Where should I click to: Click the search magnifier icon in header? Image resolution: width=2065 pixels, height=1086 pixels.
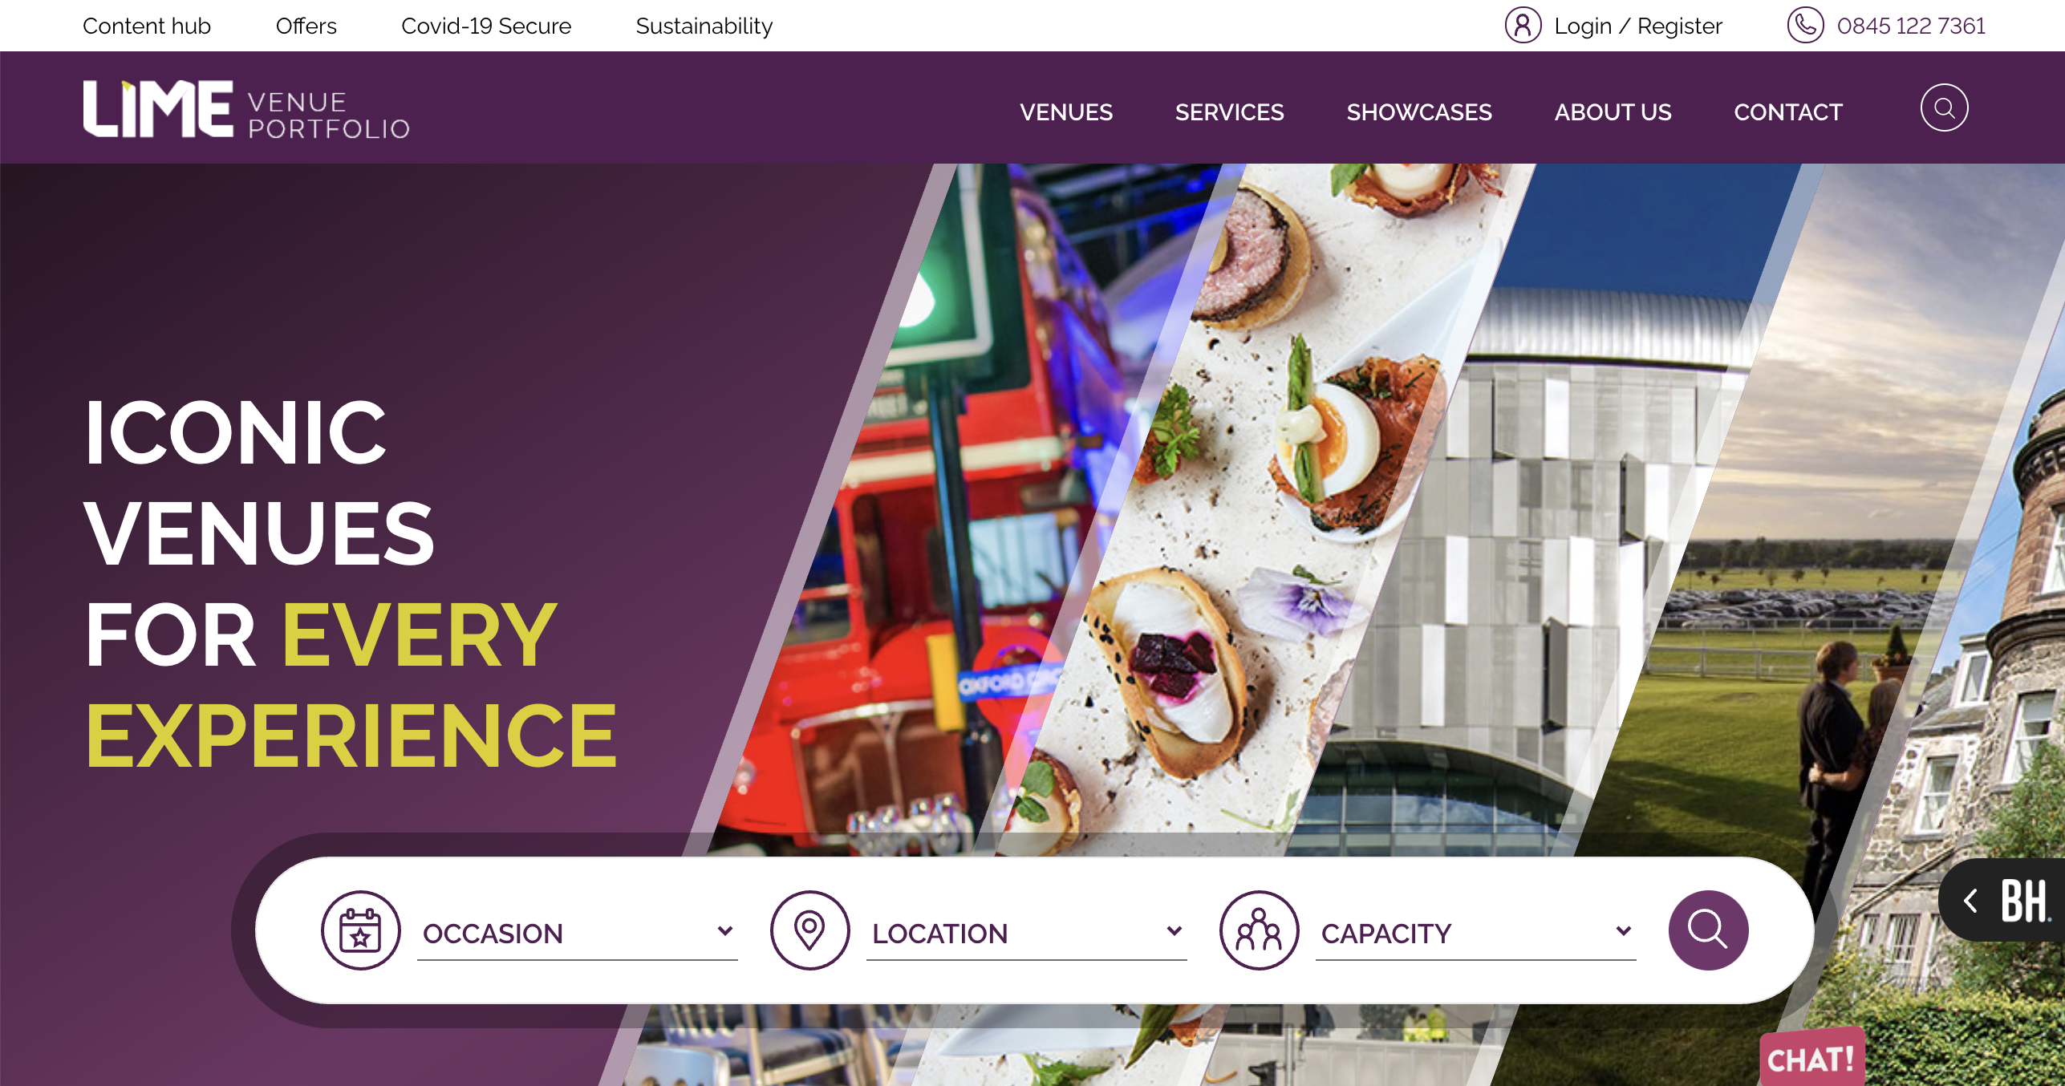coord(1944,107)
